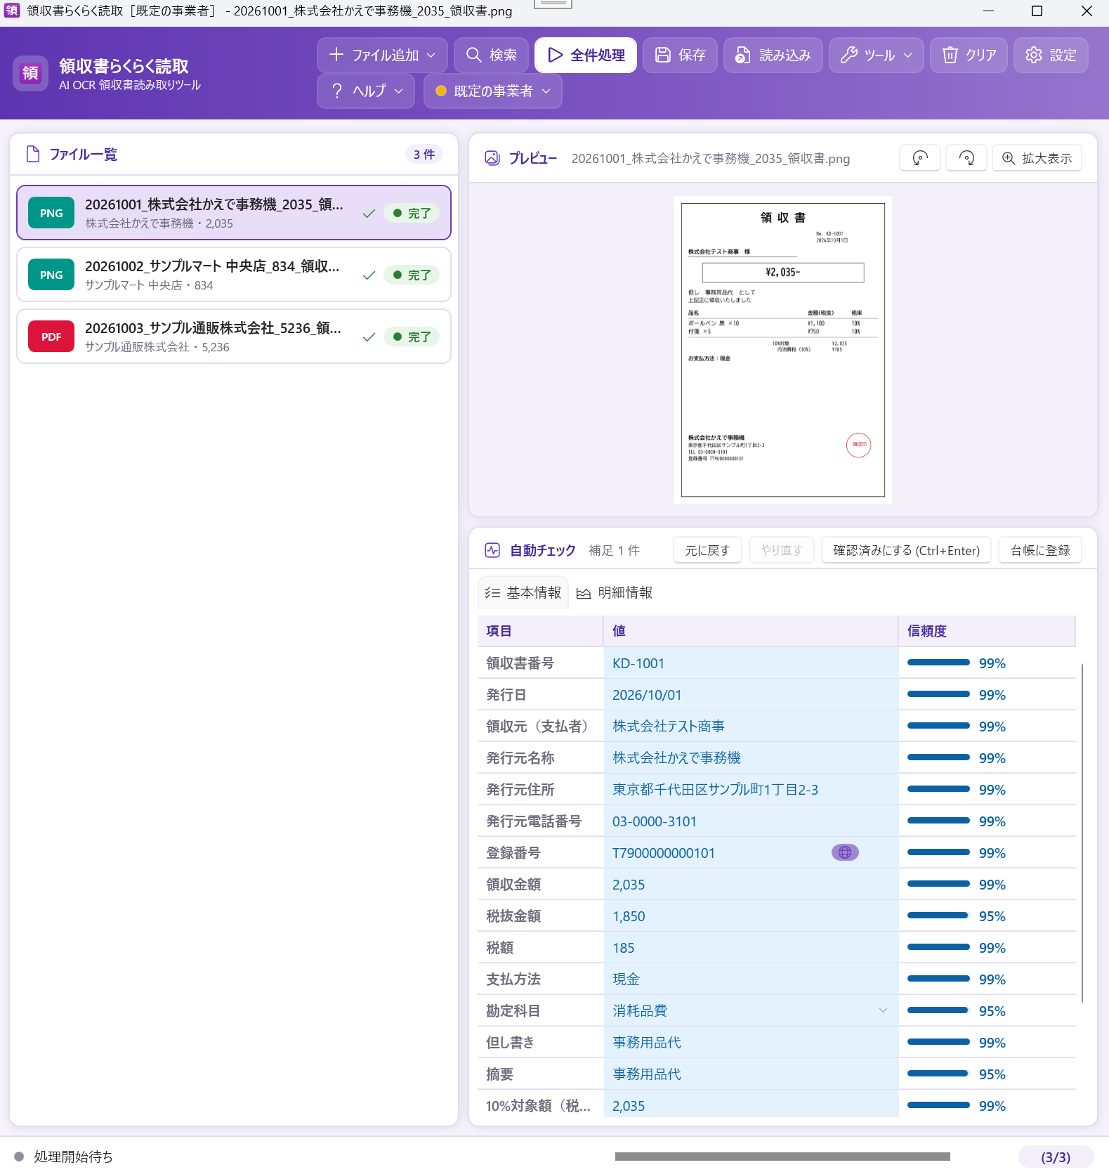Click 確認済みにする (Ctrl+Enter) button
1109x1172 pixels.
(906, 550)
